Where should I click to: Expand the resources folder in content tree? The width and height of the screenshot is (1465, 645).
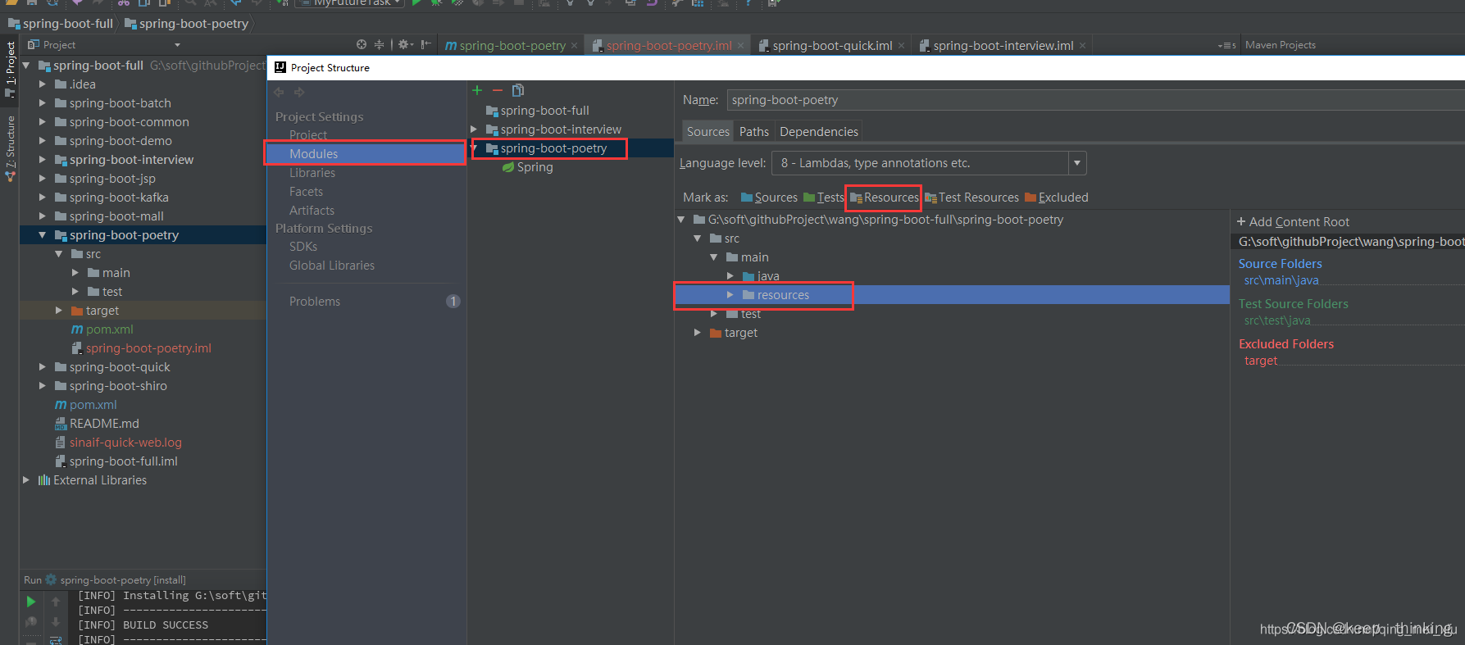pos(730,295)
